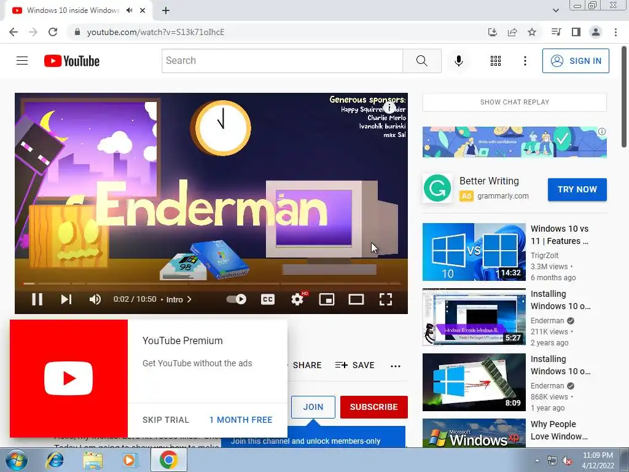Save video to a playlist
Screen dimensions: 629x472
(x=354, y=365)
